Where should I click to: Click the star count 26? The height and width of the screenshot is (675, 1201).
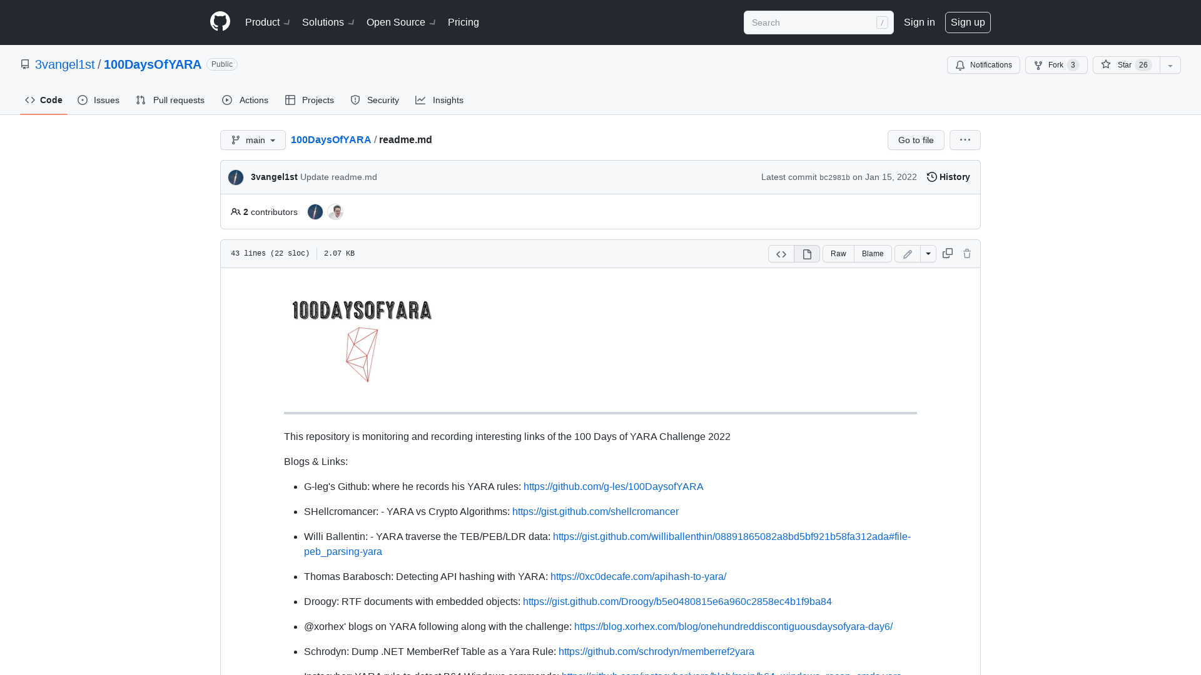click(x=1143, y=65)
